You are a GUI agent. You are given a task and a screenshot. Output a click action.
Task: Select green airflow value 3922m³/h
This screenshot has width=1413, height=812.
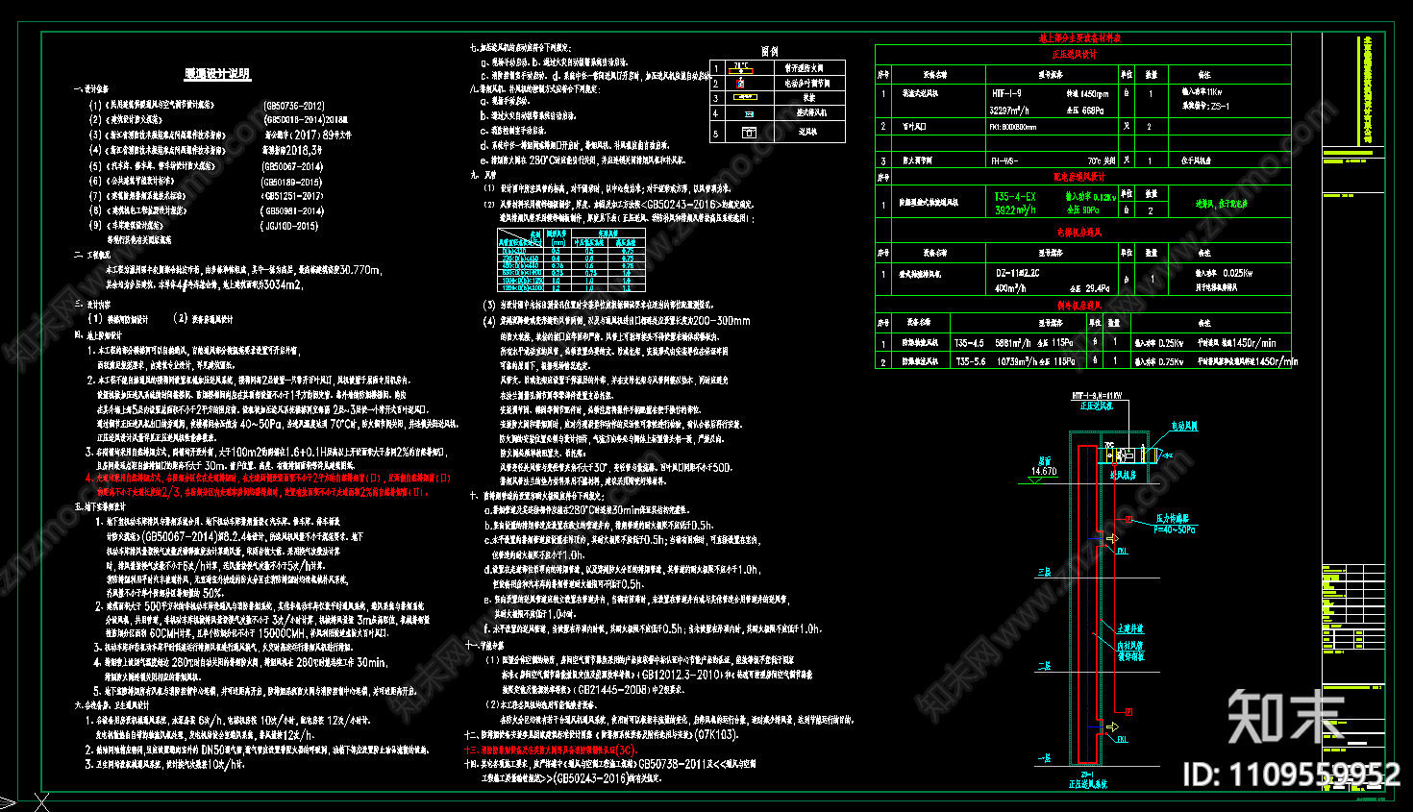point(1015,209)
